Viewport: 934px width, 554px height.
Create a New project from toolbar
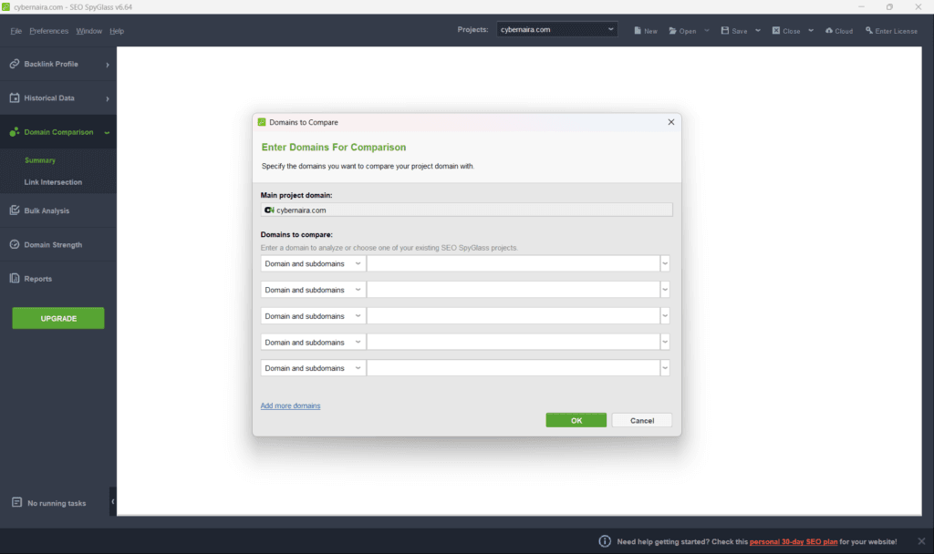[x=646, y=30]
